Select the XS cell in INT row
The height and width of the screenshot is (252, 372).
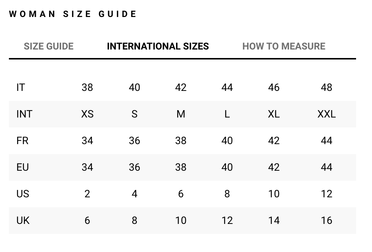click(x=87, y=114)
